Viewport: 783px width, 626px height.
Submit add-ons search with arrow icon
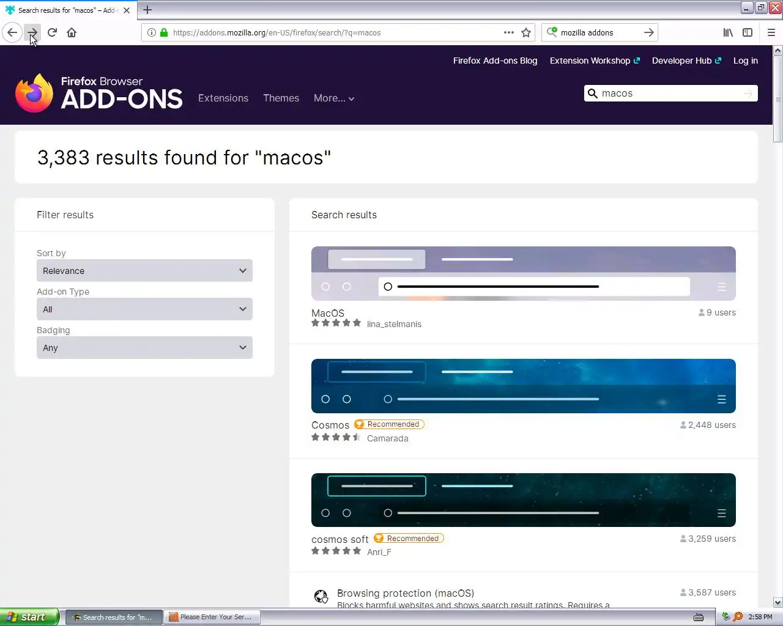pos(748,94)
